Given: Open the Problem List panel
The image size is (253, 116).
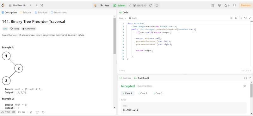Looking at the screenshot, I should [x=18, y=5].
